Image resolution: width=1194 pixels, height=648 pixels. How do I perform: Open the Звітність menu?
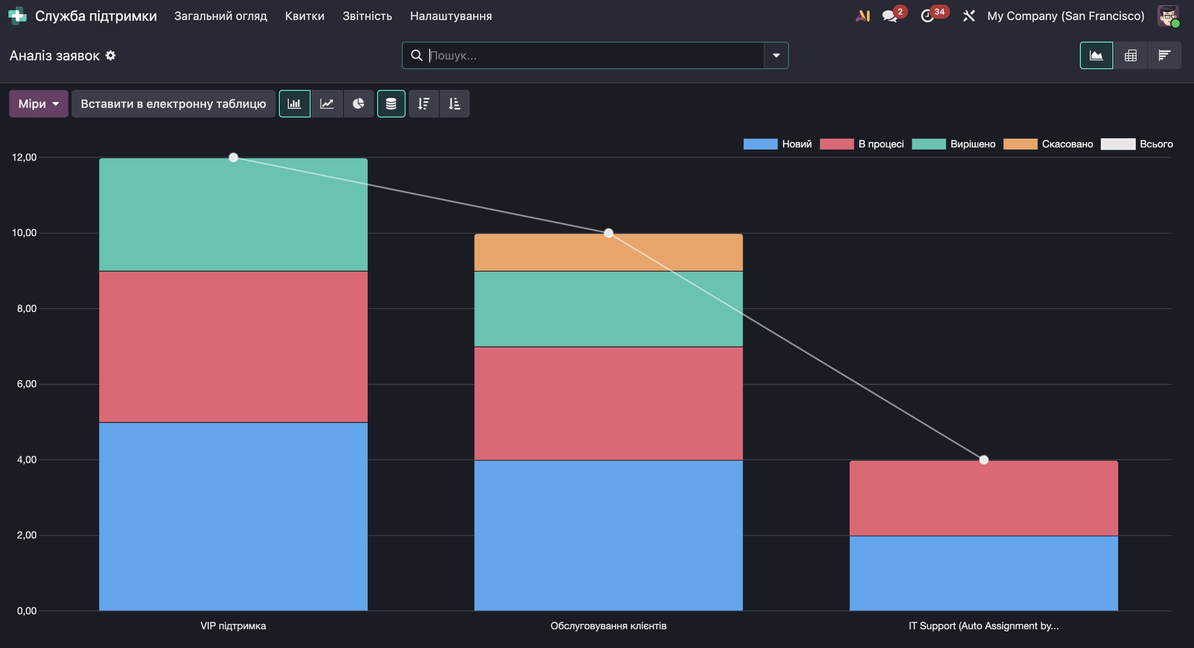point(367,16)
